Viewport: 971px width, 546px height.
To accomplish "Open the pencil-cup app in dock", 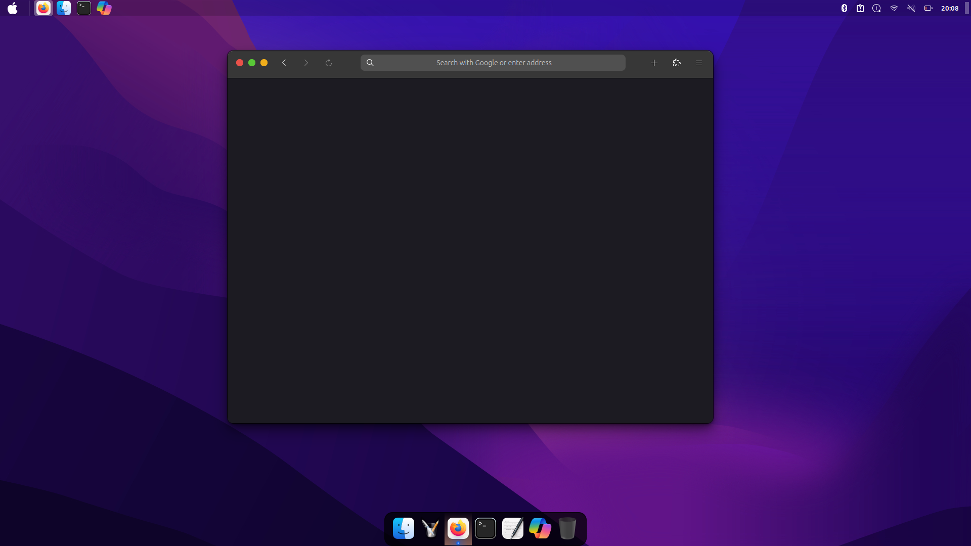I will [x=431, y=528].
